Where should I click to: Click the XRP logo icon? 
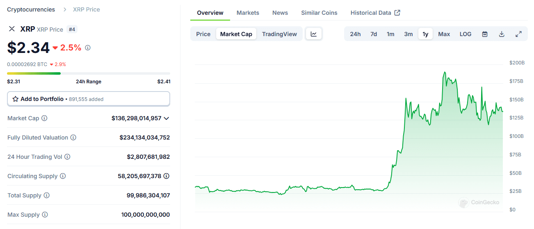(12, 29)
